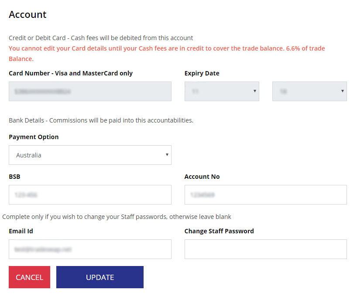Screen dimensions: 357x307
Task: Click the disabled Card Number field
Action: click(x=90, y=92)
